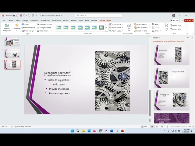This screenshot has height=146, width=195.
Task: Start presentation from beginning icon
Action: click(x=33, y=16)
